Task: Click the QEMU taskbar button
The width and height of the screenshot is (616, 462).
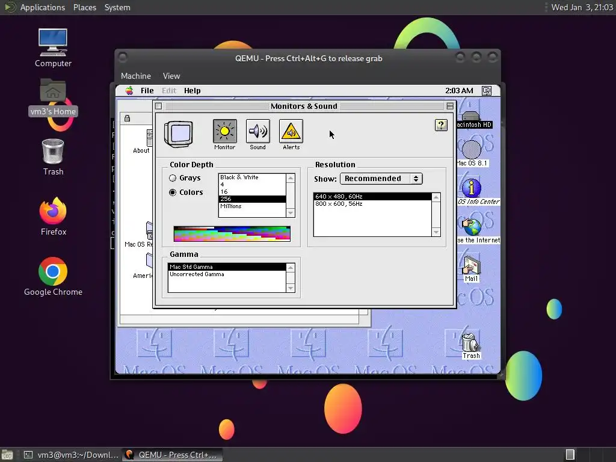Action: pos(172,455)
